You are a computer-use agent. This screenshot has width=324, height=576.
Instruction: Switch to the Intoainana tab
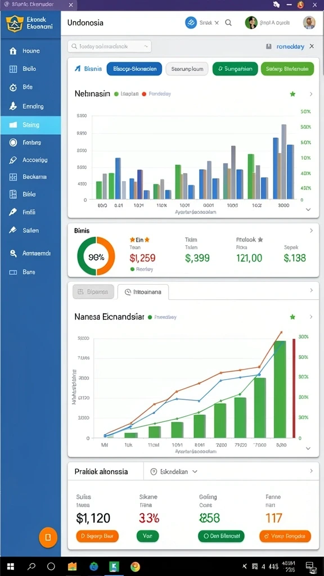[143, 292]
